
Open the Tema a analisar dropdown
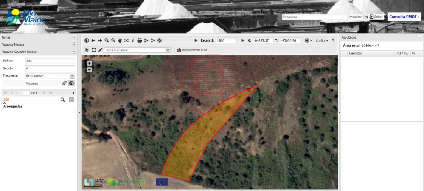pyautogui.click(x=168, y=50)
